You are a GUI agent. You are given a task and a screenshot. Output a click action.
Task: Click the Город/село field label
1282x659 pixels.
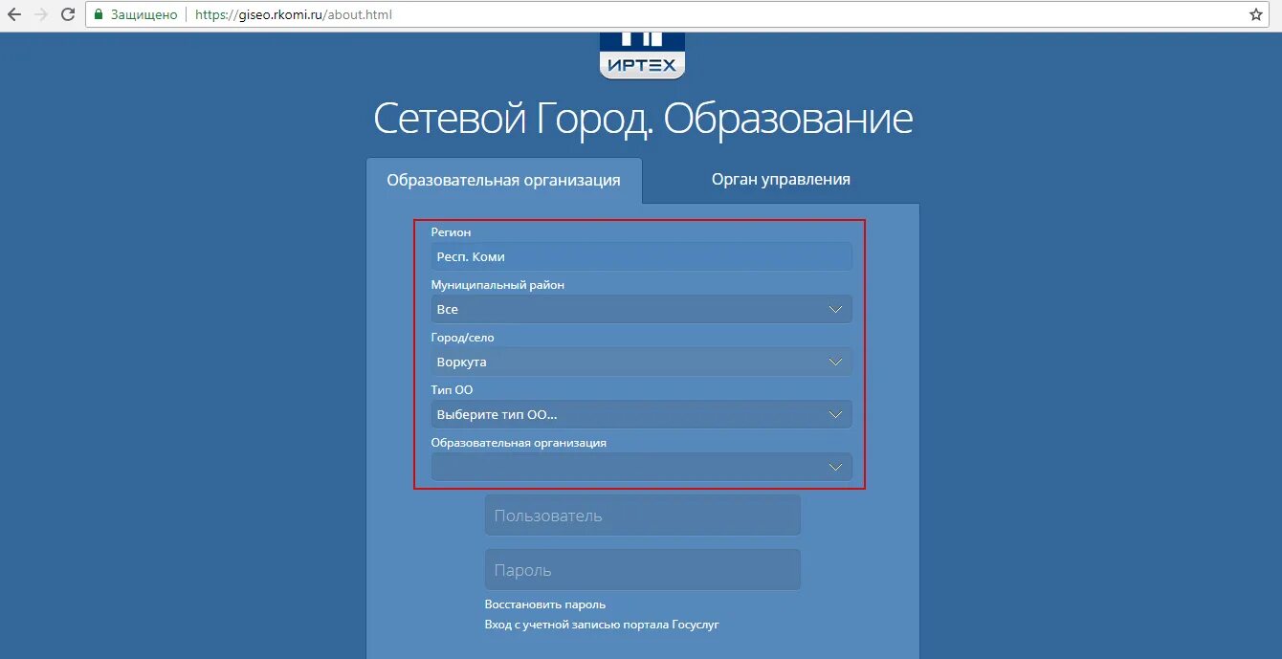[463, 338]
